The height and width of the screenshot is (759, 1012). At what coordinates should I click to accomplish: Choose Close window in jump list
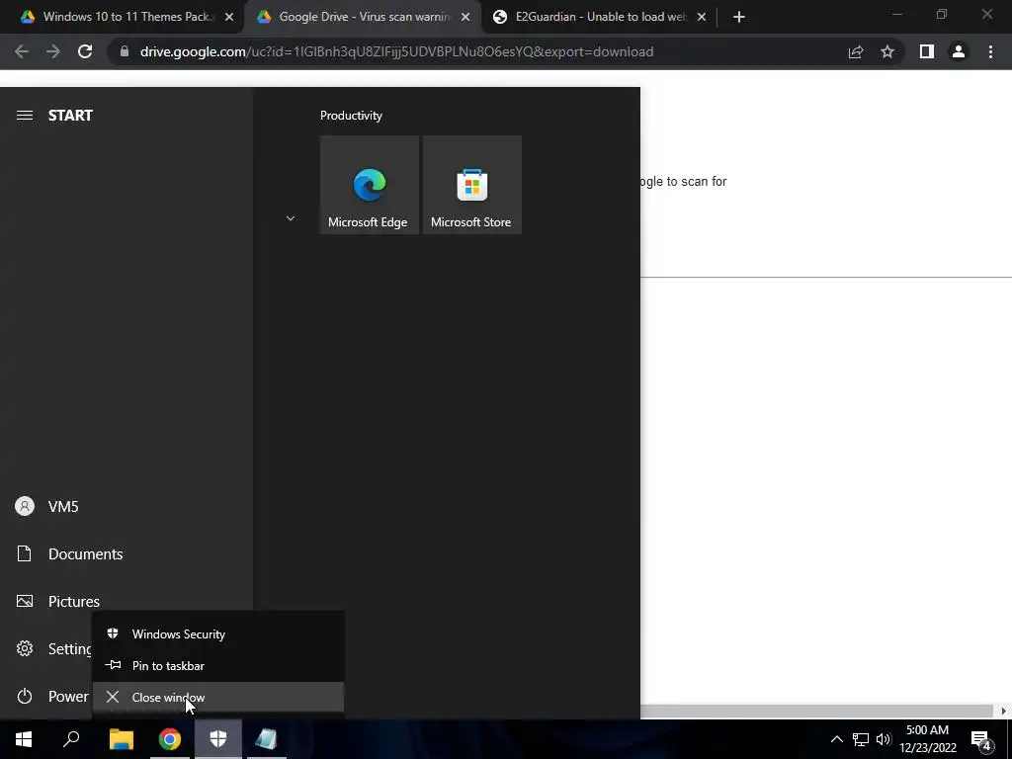click(x=218, y=697)
